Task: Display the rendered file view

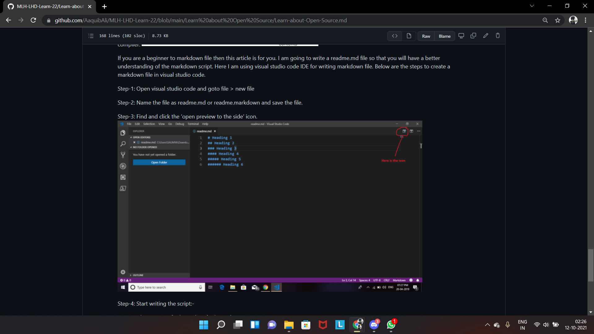Action: (409, 36)
